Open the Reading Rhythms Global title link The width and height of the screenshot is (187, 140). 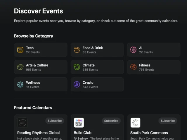(38, 133)
